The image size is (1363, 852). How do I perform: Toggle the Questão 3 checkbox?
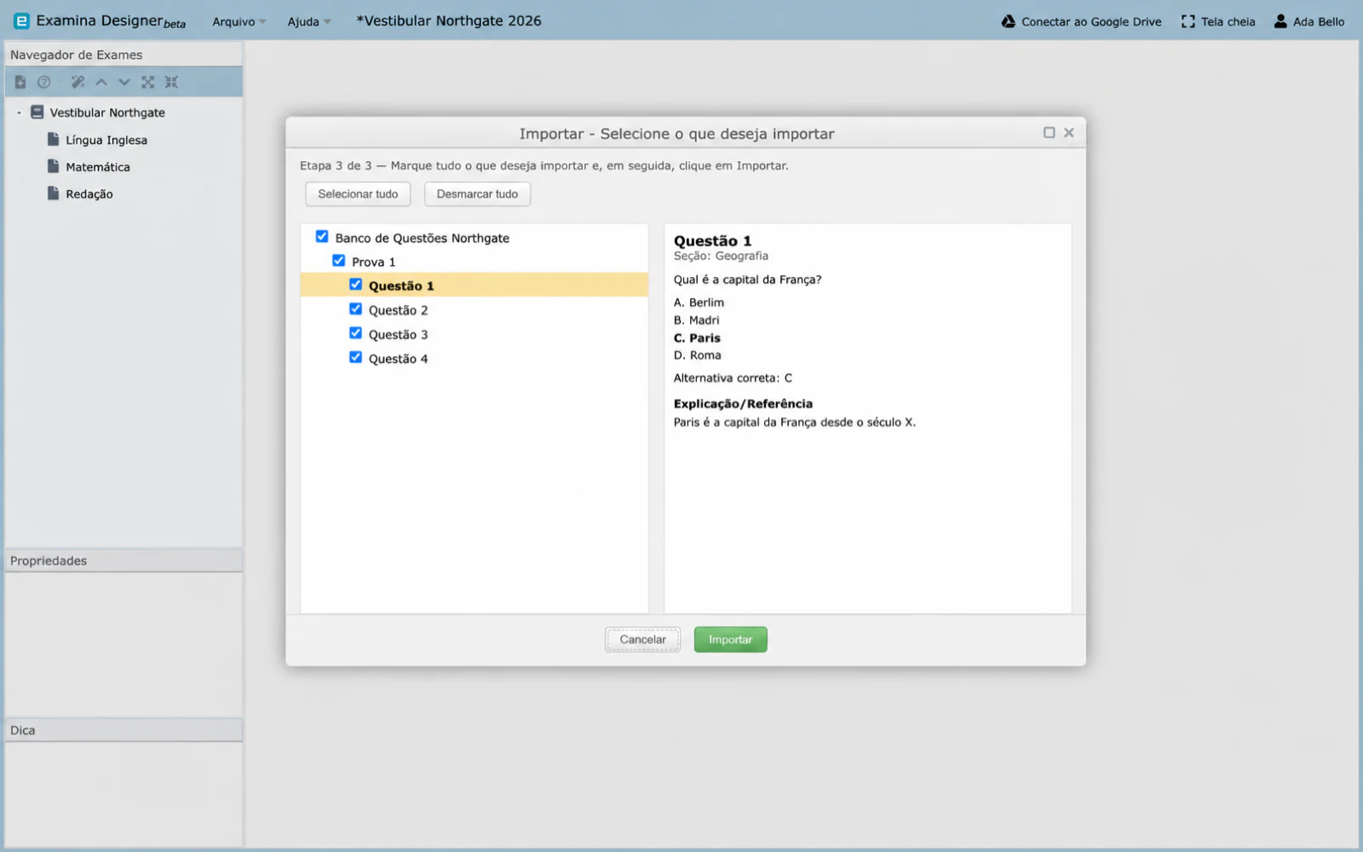click(356, 333)
